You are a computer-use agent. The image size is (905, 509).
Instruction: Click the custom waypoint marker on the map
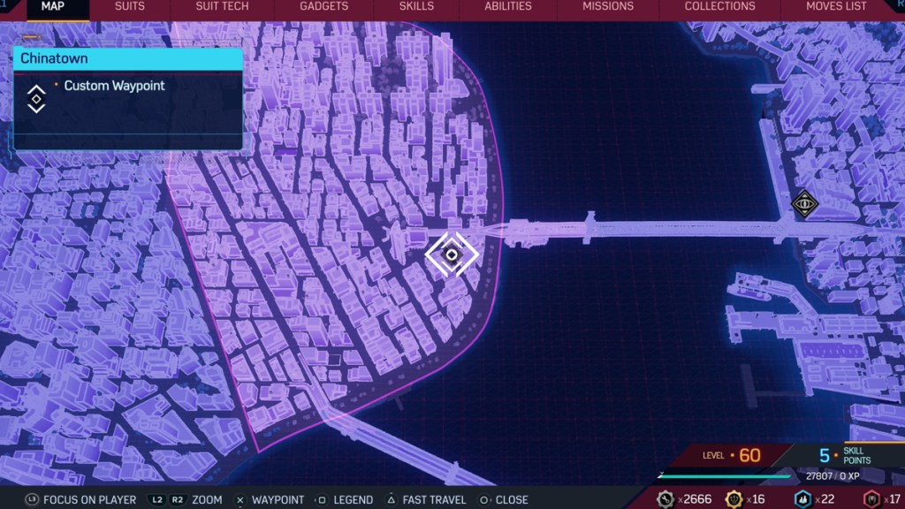tap(452, 254)
